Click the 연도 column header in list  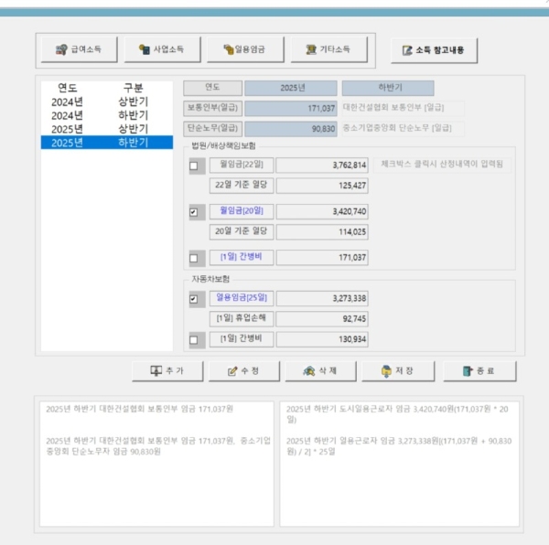tap(68, 88)
